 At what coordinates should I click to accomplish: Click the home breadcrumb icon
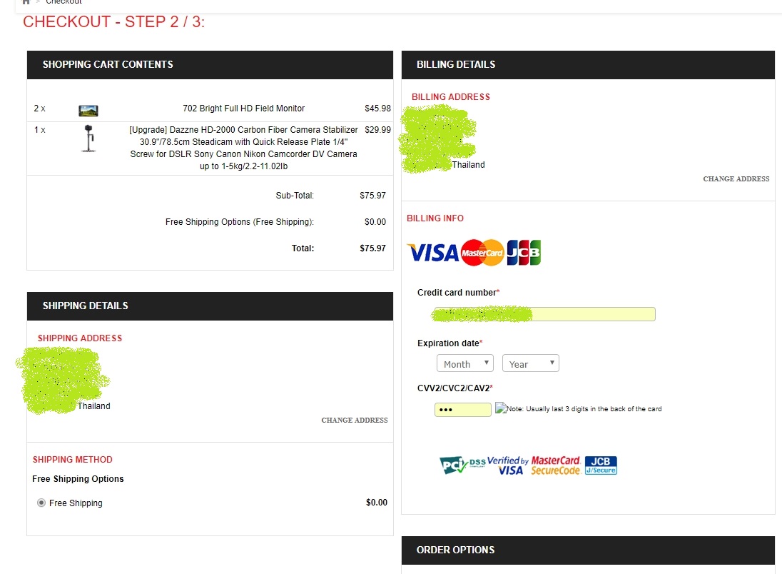point(26,2)
